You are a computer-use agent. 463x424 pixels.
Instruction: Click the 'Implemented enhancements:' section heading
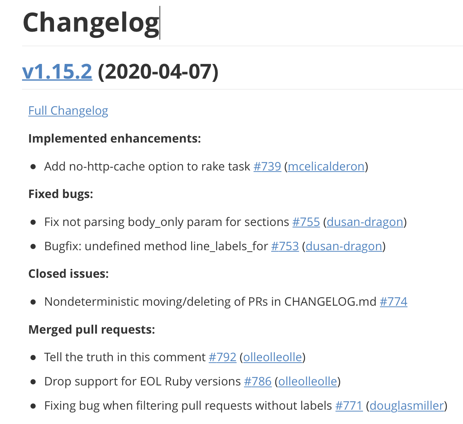[x=115, y=139]
